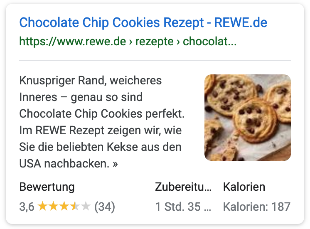The image size is (310, 229).
Task: Click the 'rezepte' breadcrumb segment
Action: click(x=155, y=42)
